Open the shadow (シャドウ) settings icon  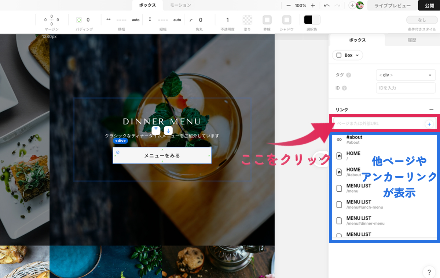pos(287,20)
